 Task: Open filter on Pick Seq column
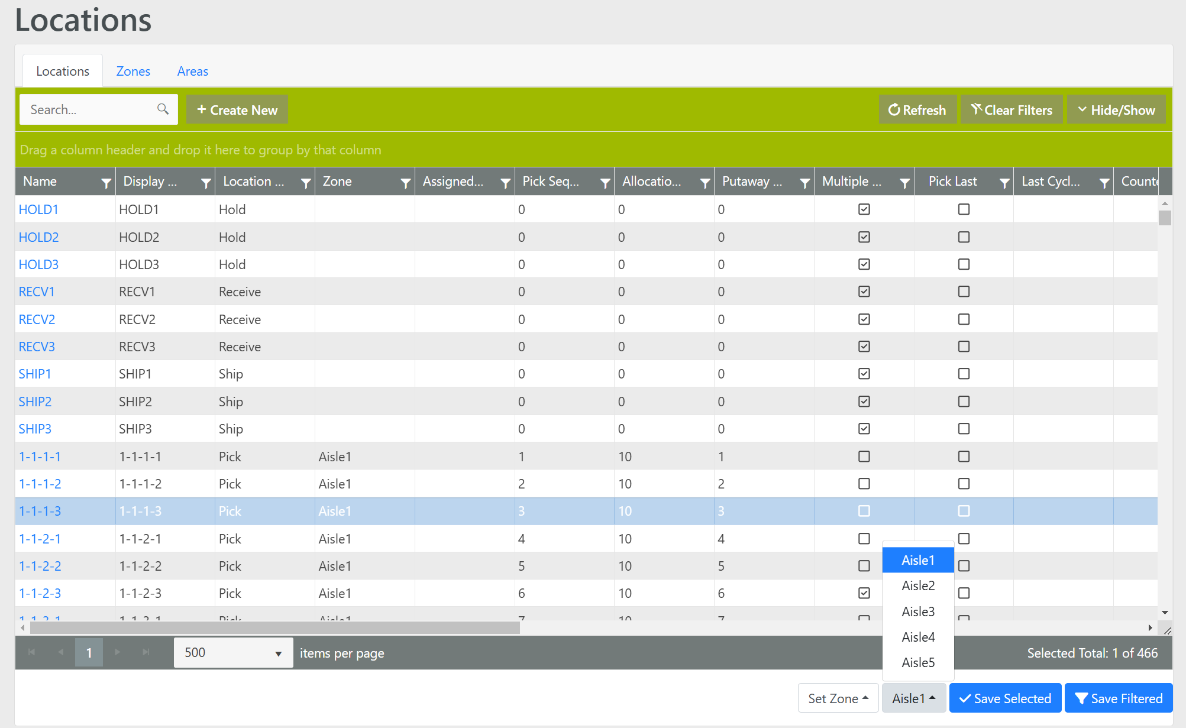tap(605, 183)
